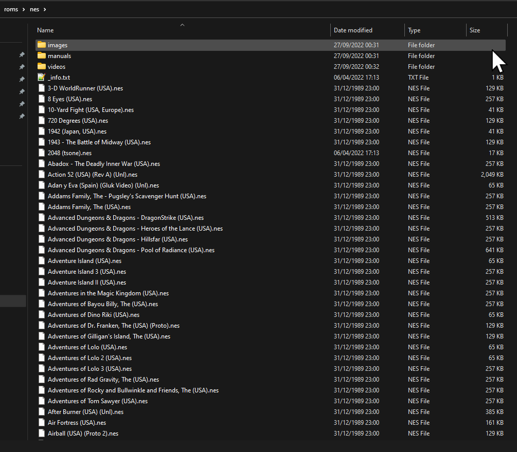517x452 pixels.
Task: Expand the chevron after roms in address bar
Action: coord(24,9)
